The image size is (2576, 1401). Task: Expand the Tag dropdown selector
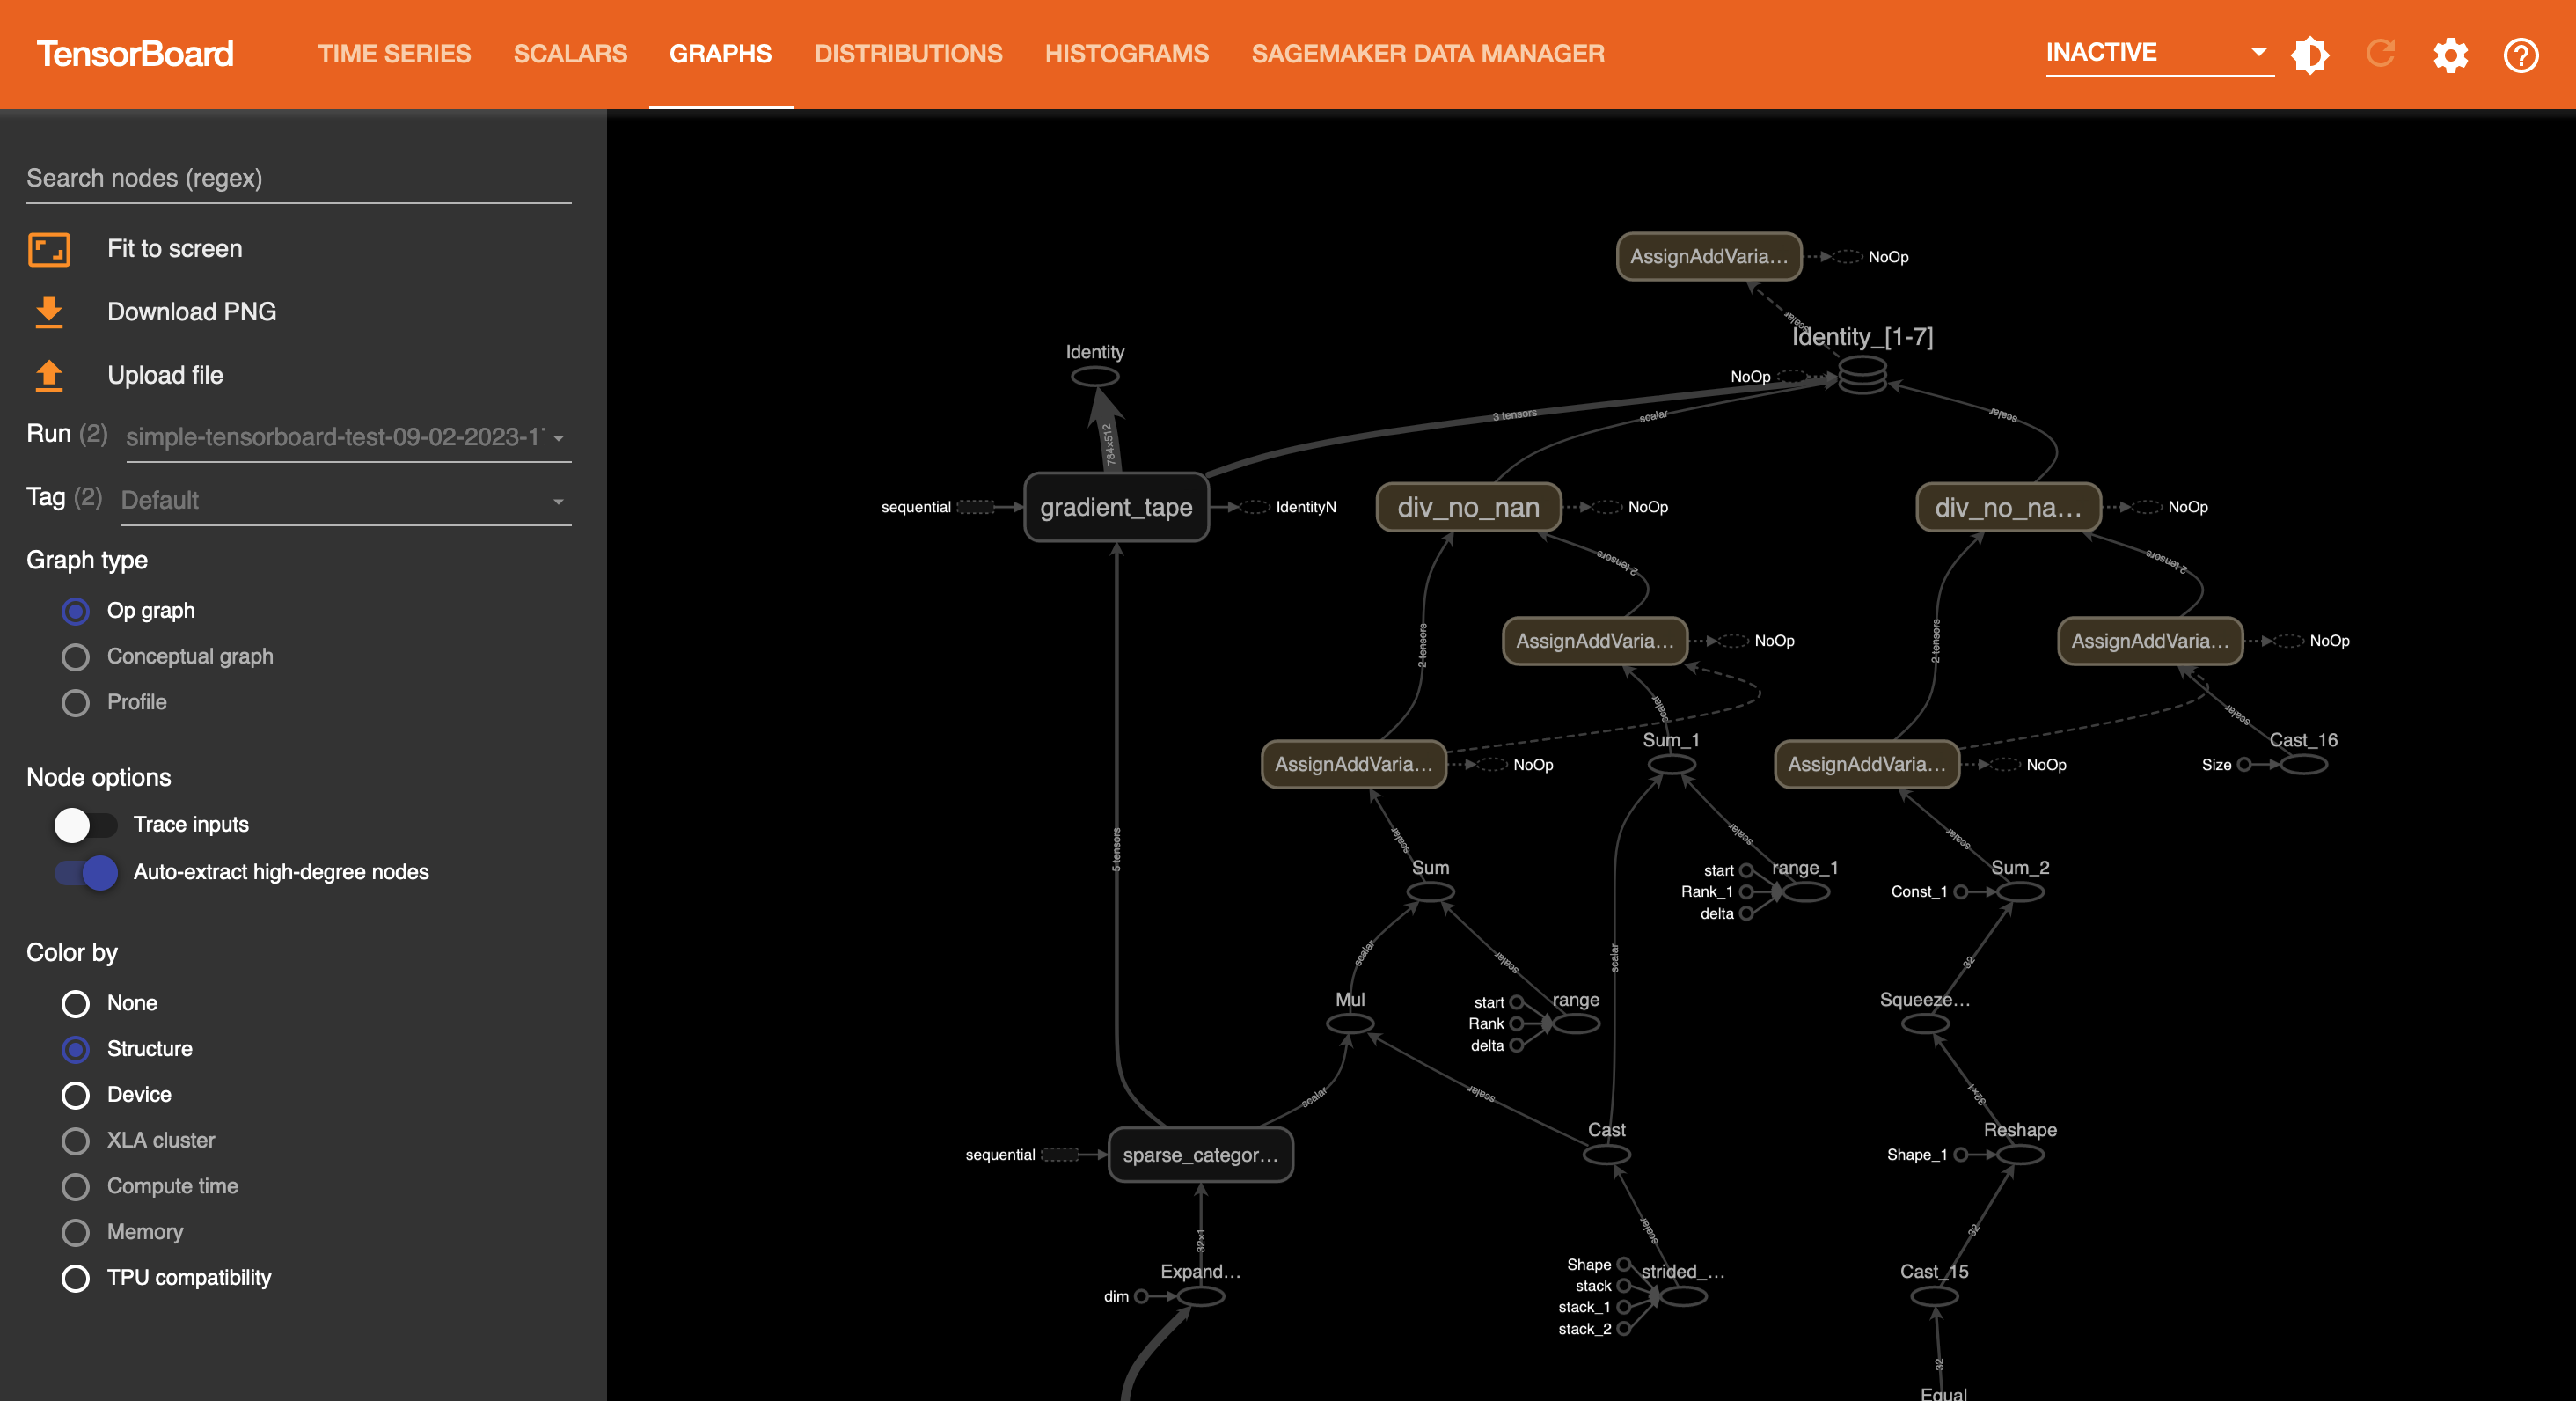tap(560, 501)
